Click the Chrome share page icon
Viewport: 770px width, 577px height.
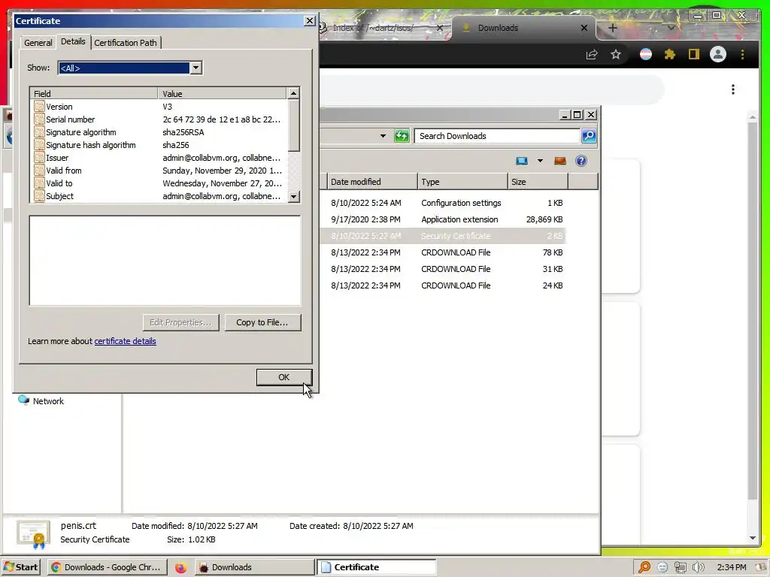[592, 54]
